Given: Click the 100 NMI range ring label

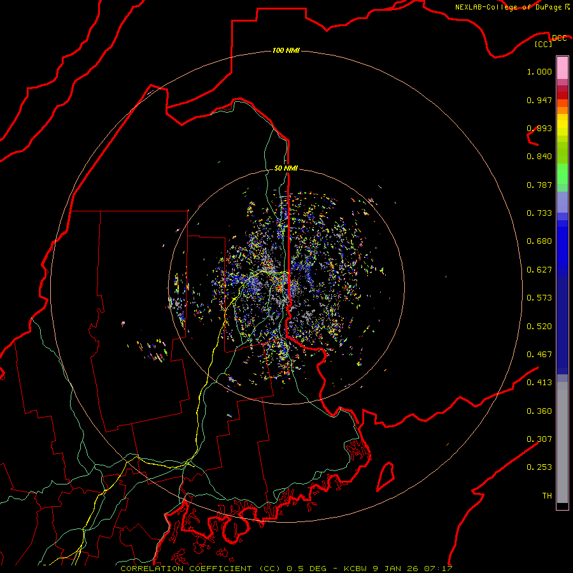Looking at the screenshot, I should [x=286, y=50].
